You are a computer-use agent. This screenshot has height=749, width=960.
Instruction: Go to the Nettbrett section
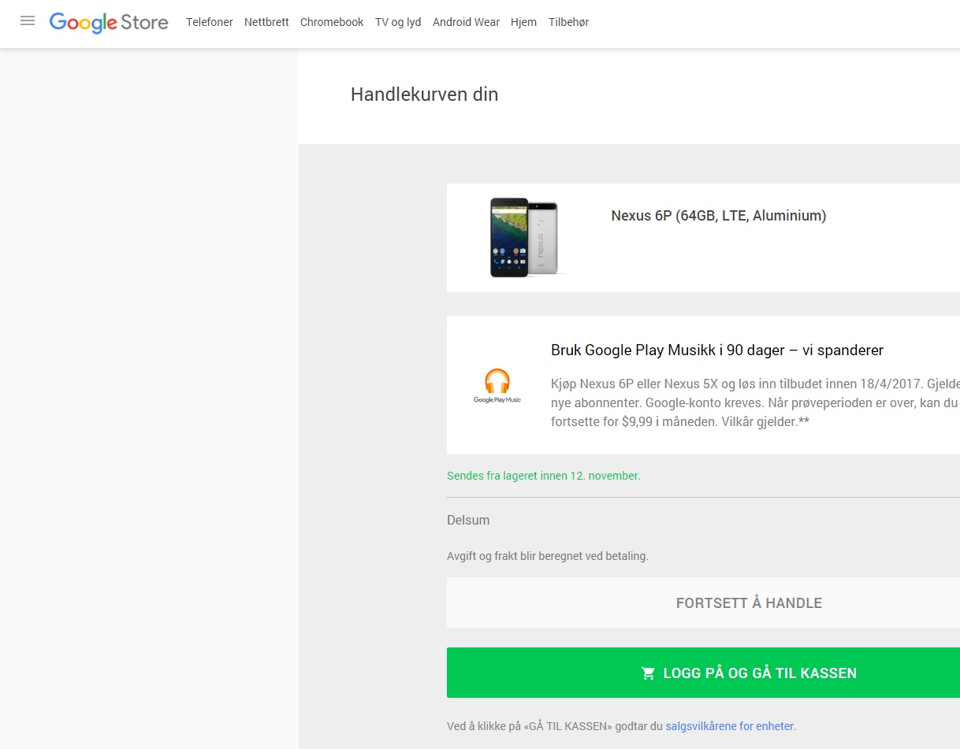coord(266,22)
